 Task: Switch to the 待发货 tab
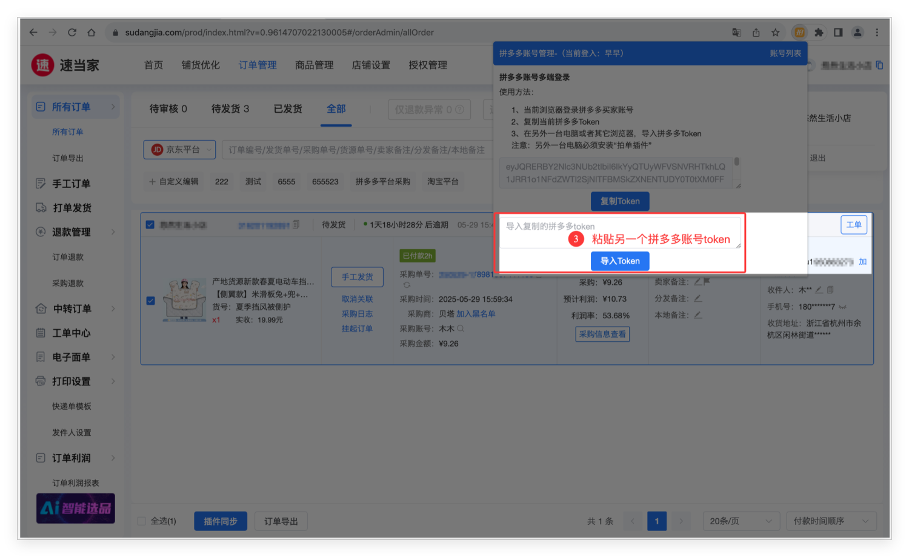(x=230, y=109)
